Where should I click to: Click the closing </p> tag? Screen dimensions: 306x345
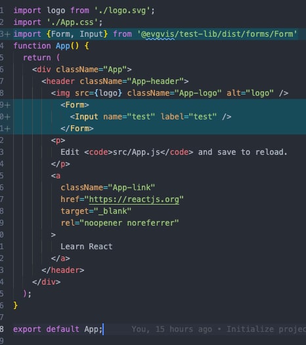60,164
